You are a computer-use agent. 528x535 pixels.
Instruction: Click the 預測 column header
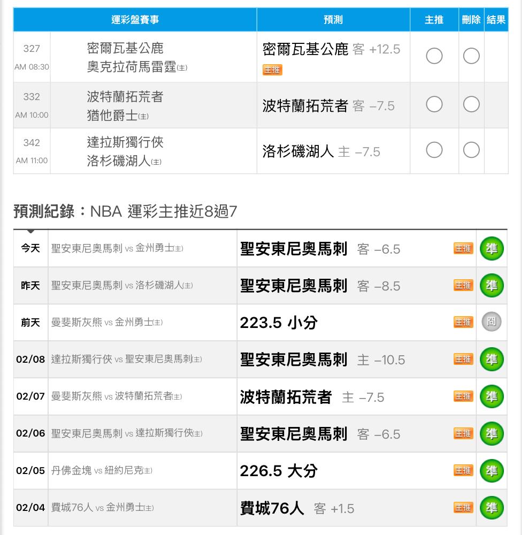(x=333, y=20)
